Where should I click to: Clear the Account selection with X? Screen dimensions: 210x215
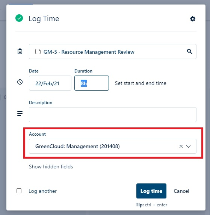pyautogui.click(x=181, y=146)
